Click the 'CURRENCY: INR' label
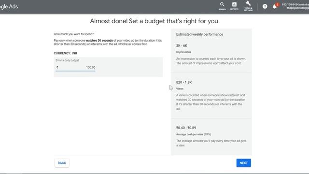This screenshot has width=309, height=174. pos(66,53)
